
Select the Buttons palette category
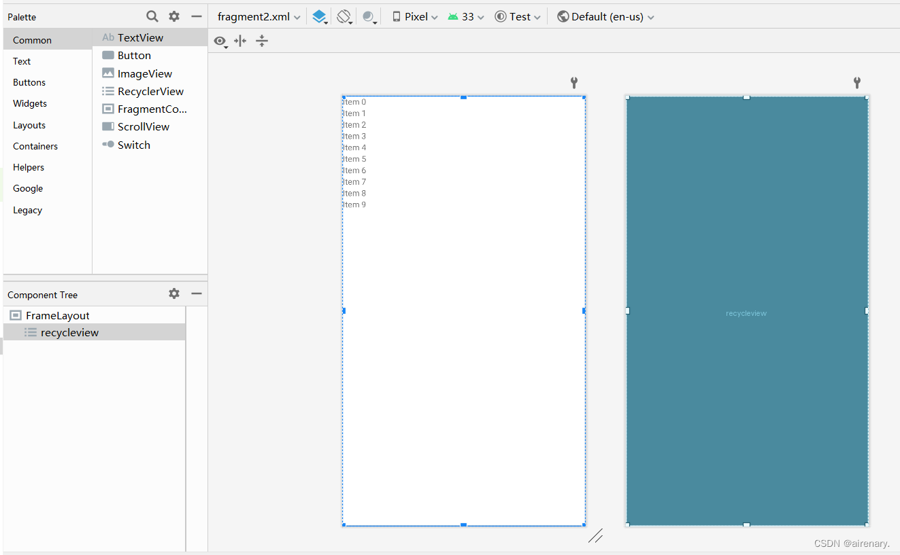click(x=29, y=82)
